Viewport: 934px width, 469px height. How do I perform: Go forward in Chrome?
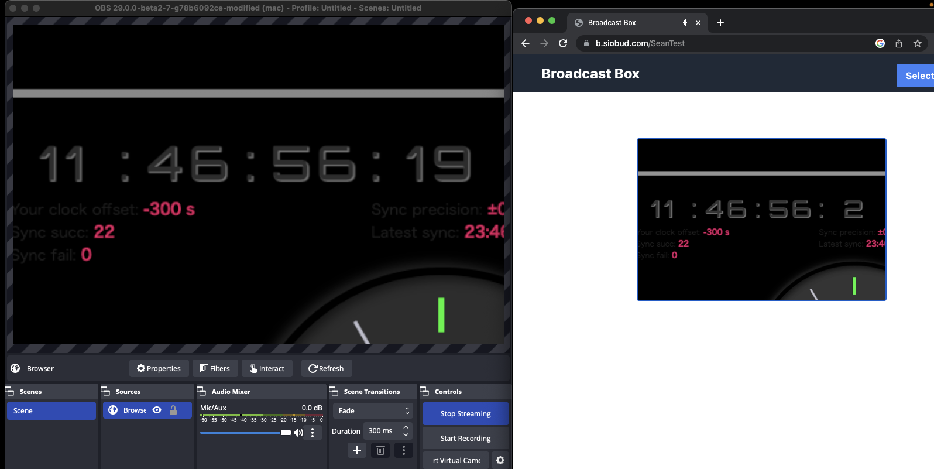click(x=544, y=43)
